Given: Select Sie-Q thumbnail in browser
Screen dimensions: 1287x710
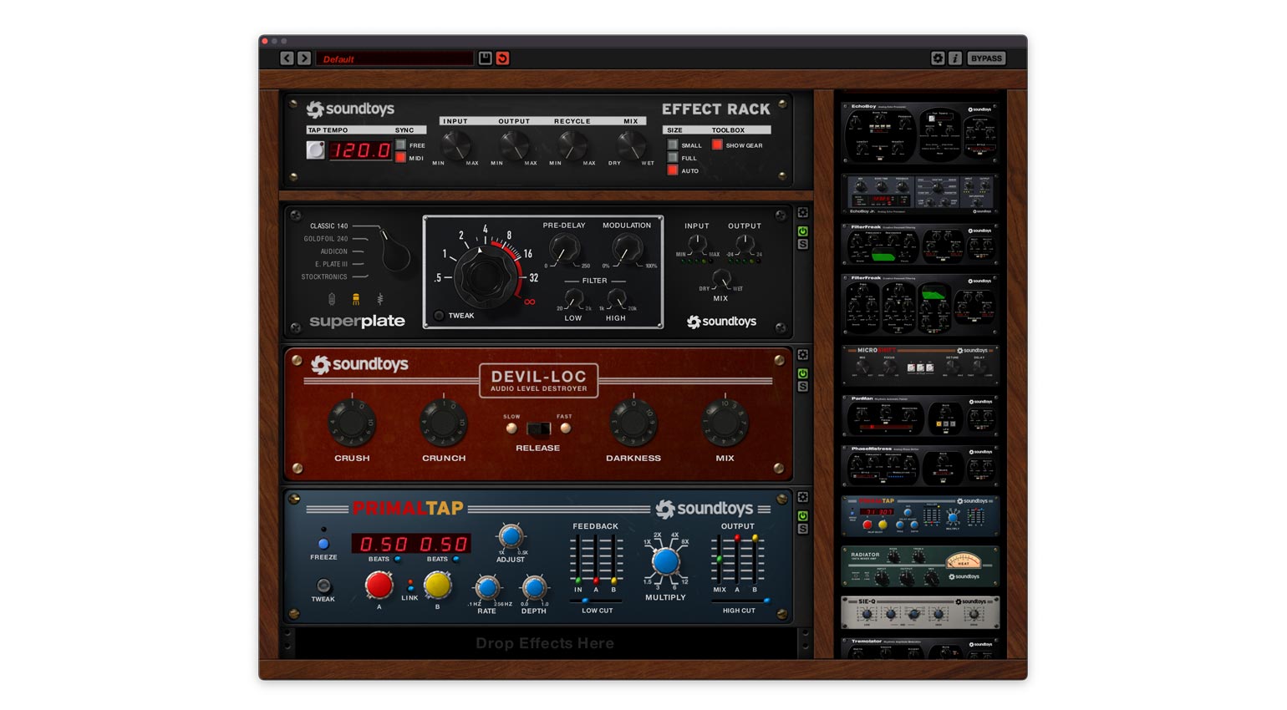Looking at the screenshot, I should coord(920,612).
